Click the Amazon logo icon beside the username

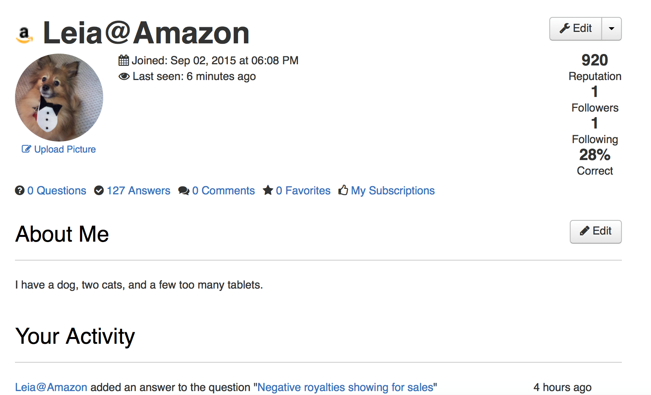[24, 35]
